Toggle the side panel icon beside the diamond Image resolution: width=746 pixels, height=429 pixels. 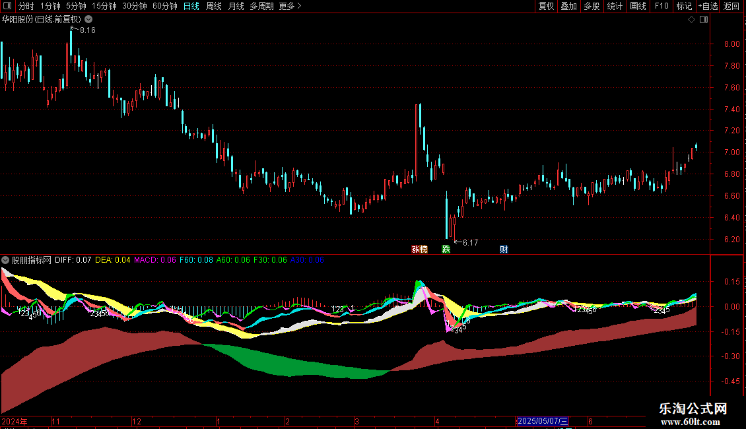coord(704,20)
